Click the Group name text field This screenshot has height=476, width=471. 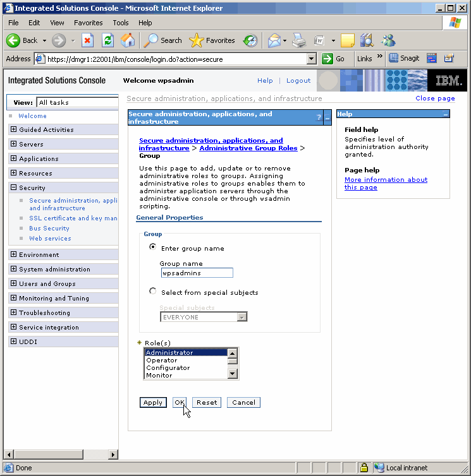tap(197, 273)
